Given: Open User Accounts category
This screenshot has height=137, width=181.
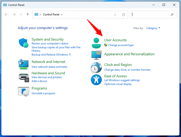Looking at the screenshot, I should coord(115,40).
